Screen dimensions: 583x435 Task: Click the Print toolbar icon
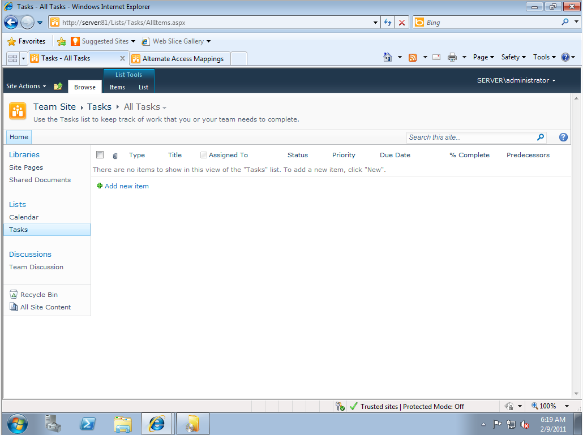click(452, 57)
